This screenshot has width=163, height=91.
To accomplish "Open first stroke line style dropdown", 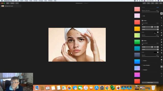I will 156,27.
